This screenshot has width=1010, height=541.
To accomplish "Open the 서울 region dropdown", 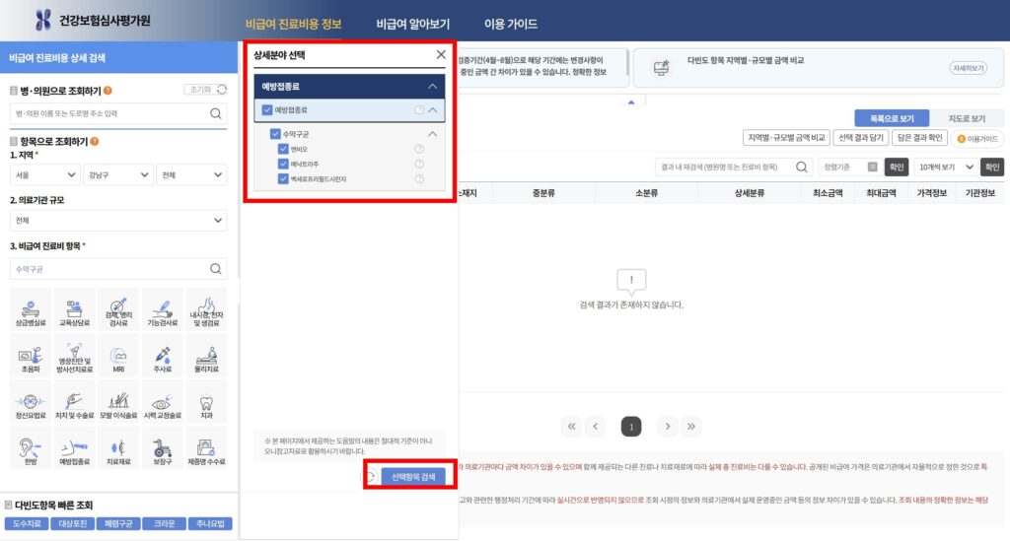I will 44,174.
